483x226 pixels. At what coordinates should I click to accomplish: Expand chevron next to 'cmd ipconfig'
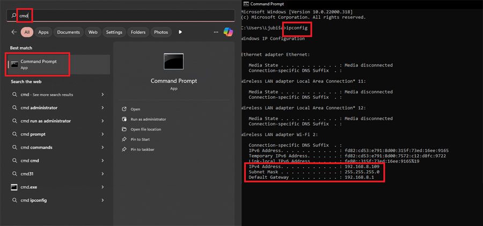click(103, 200)
